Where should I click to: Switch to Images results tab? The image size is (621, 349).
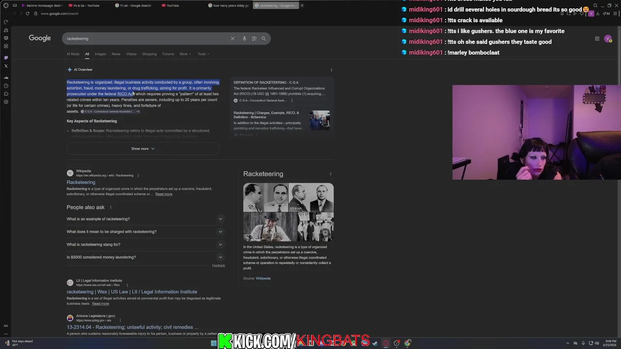[100, 54]
